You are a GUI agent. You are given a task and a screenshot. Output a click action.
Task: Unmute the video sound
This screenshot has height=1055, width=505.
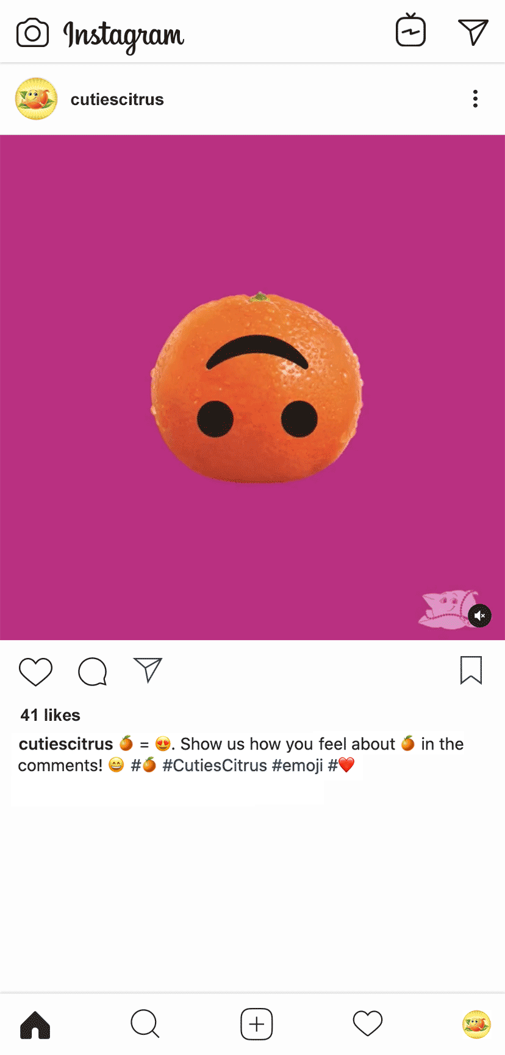point(480,616)
